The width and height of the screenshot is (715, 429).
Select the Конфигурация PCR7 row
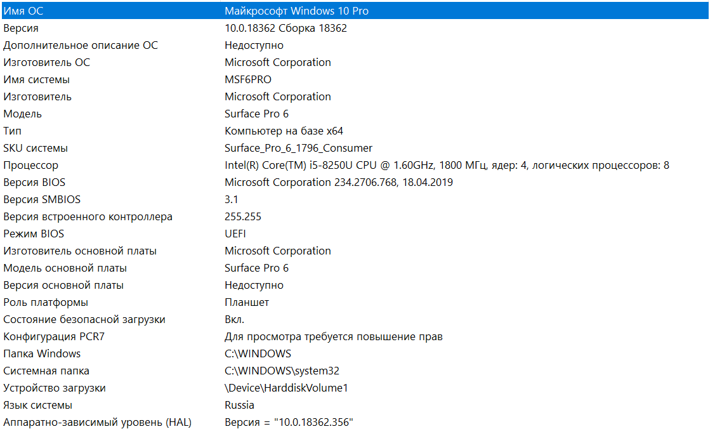pyautogui.click(x=355, y=336)
